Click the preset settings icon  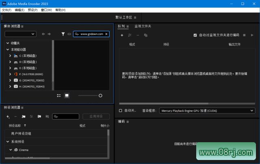point(31,116)
